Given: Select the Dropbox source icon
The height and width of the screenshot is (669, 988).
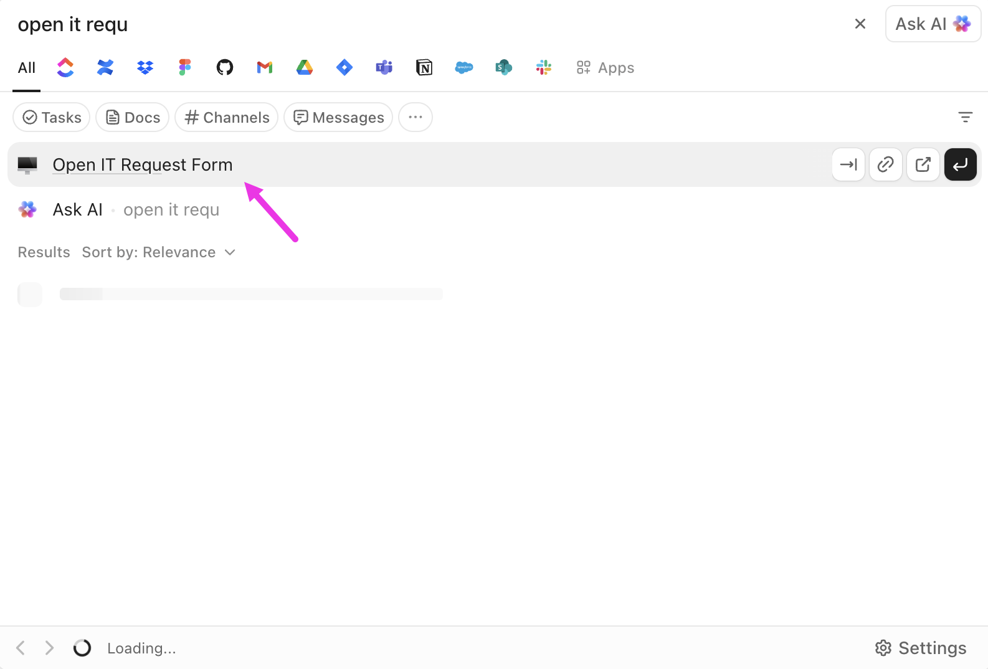Looking at the screenshot, I should [x=145, y=67].
